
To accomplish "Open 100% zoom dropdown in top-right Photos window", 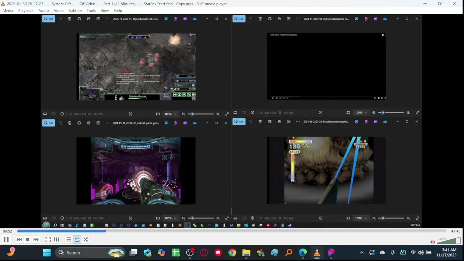I will pyautogui.click(x=361, y=113).
